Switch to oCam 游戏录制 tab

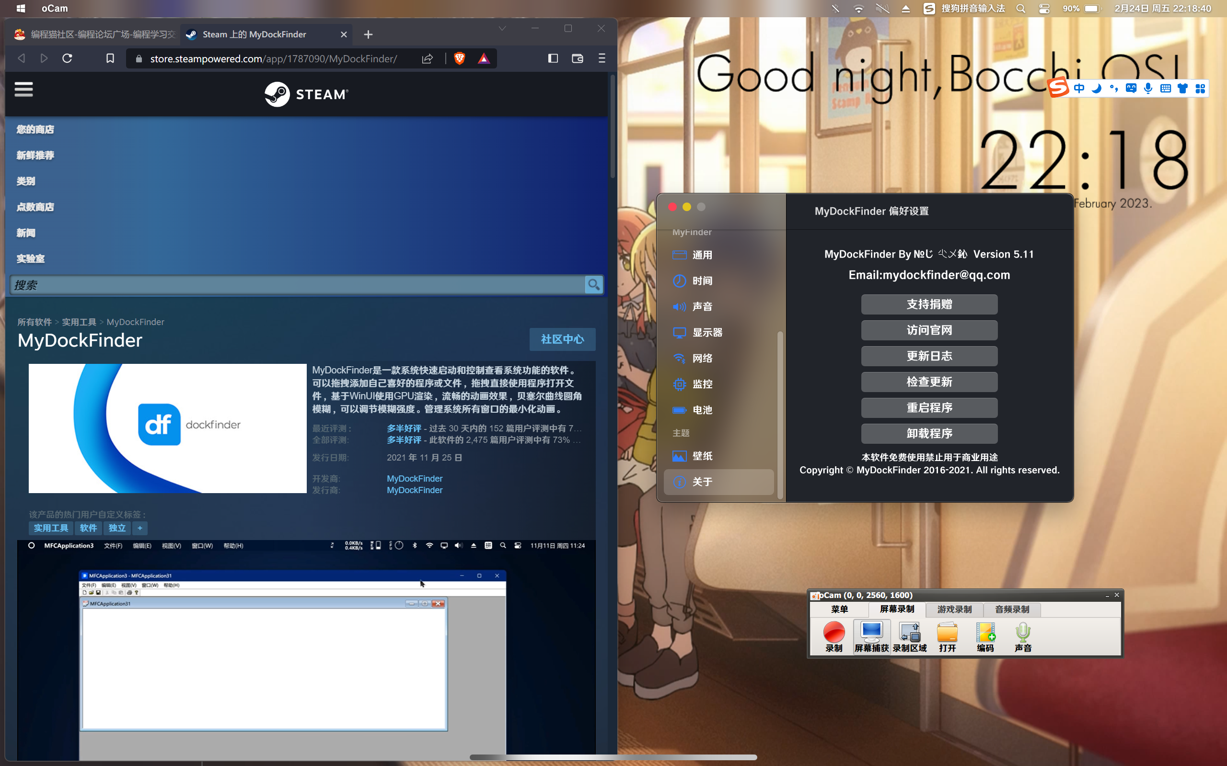[x=954, y=609]
